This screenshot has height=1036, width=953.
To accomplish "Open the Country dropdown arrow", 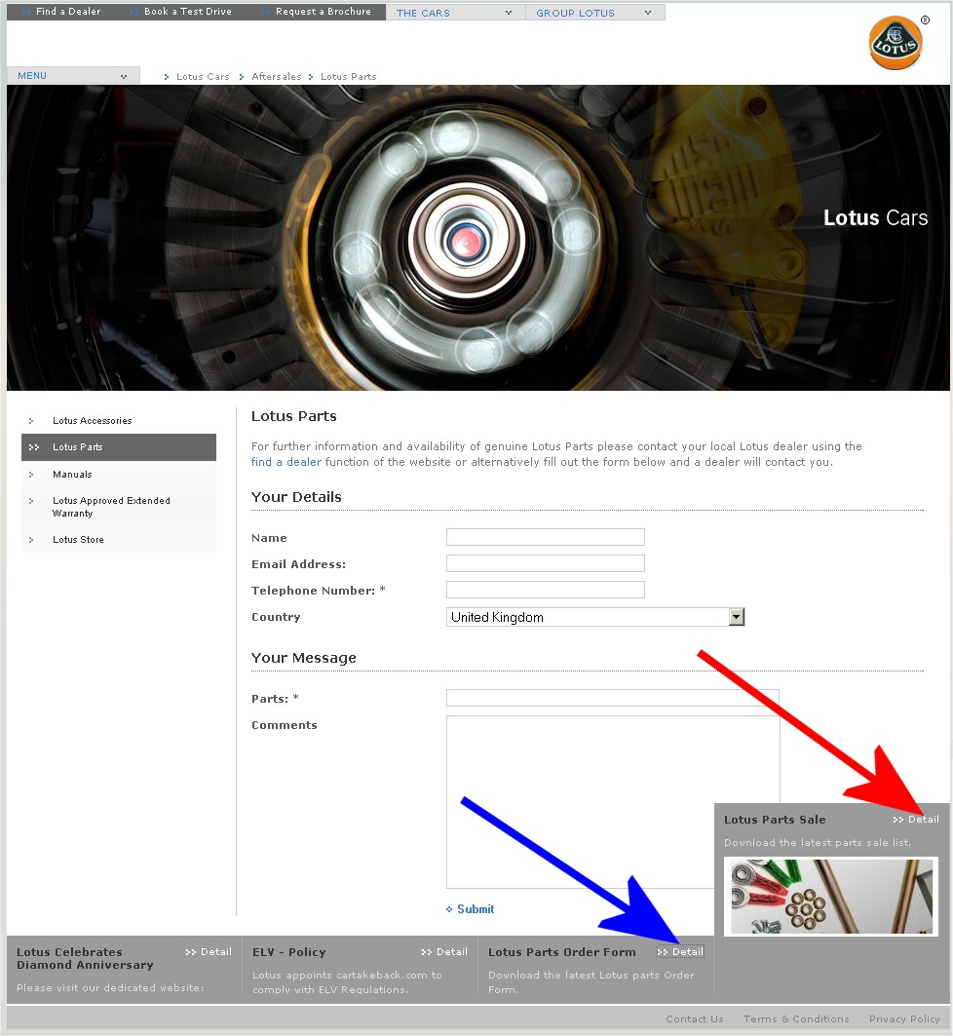I will tap(737, 617).
